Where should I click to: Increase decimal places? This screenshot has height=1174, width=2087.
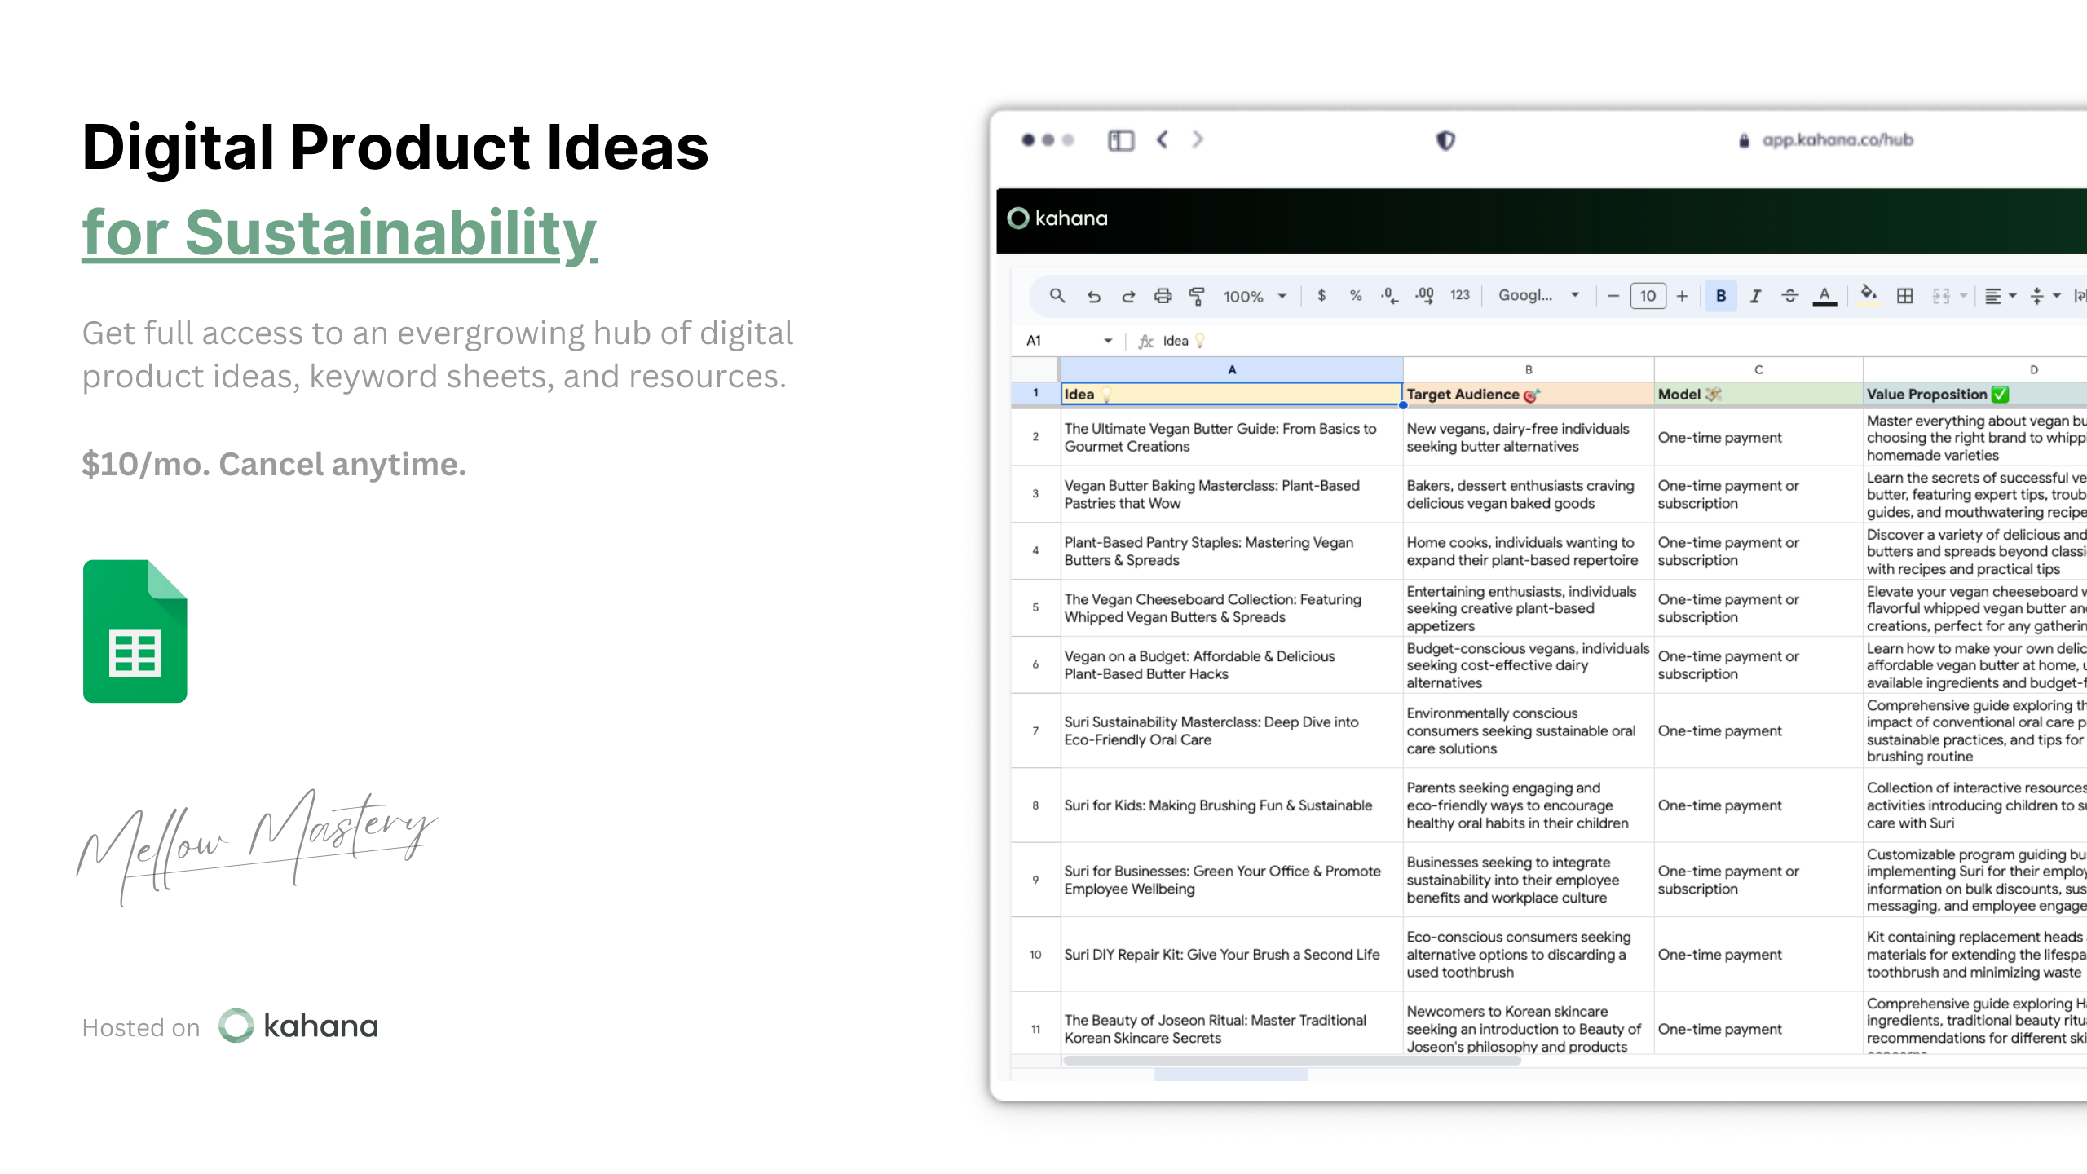tap(1425, 296)
